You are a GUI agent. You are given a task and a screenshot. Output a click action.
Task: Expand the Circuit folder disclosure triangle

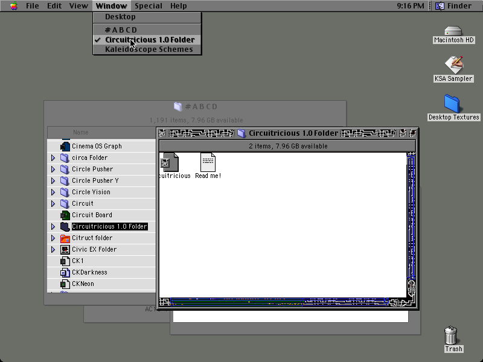coord(53,203)
